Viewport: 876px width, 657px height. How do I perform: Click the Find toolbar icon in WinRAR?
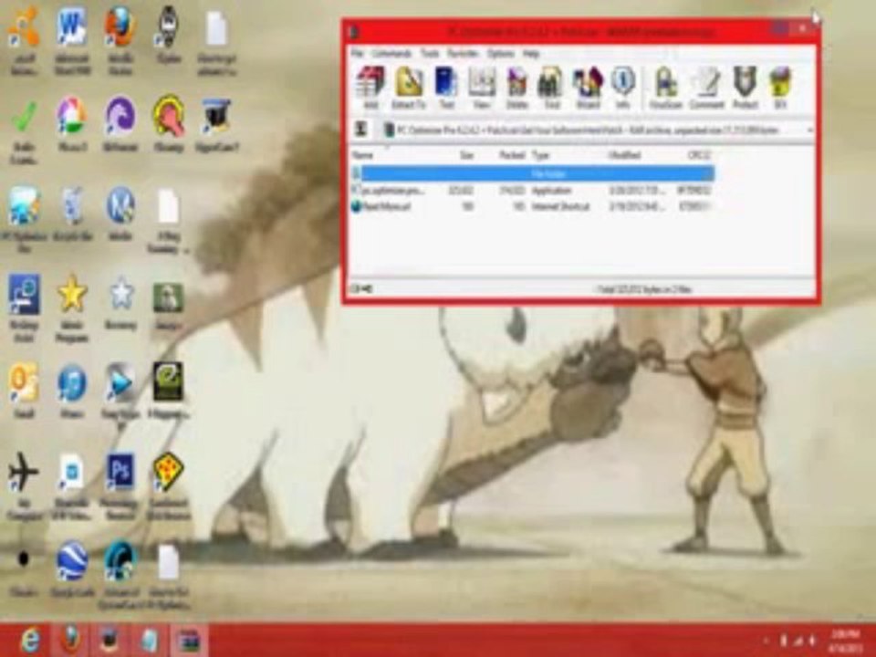[551, 88]
